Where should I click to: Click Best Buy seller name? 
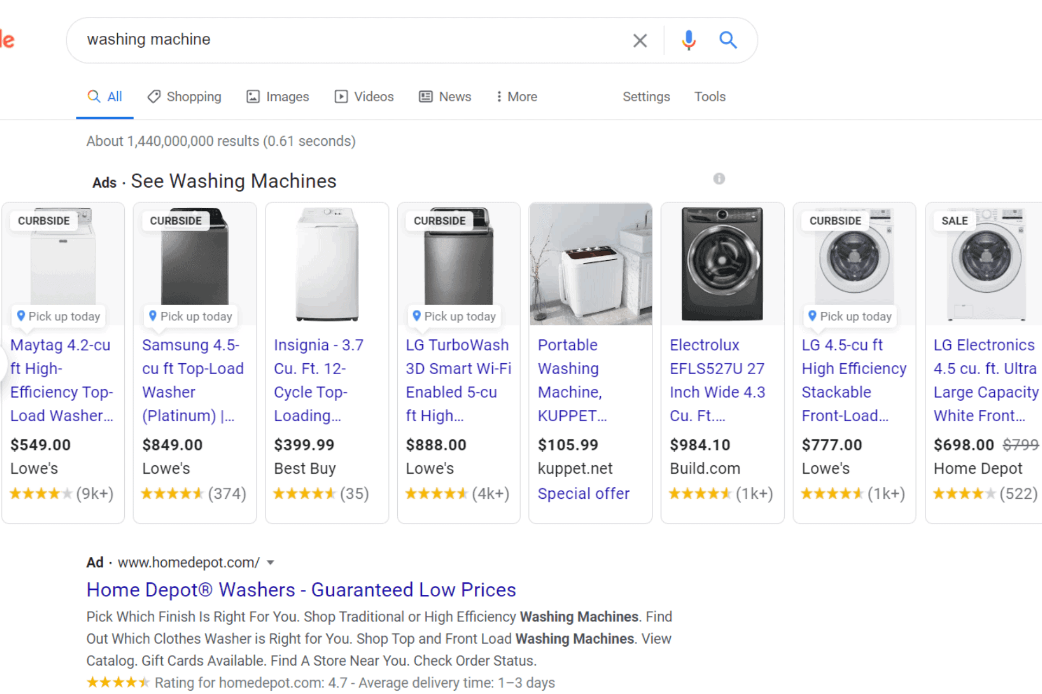click(305, 468)
